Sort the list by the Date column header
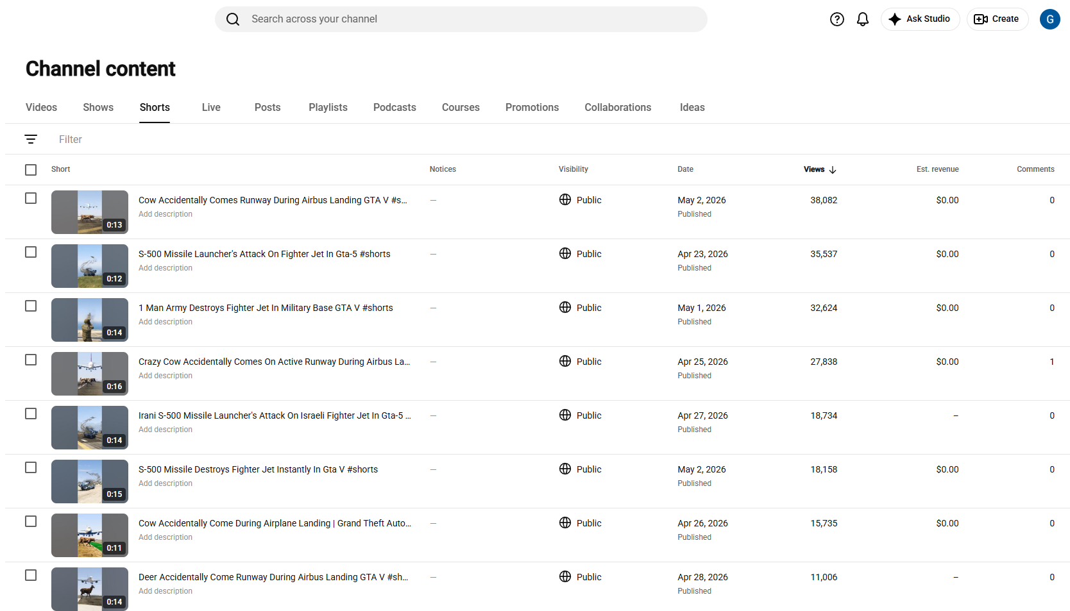 coord(685,169)
